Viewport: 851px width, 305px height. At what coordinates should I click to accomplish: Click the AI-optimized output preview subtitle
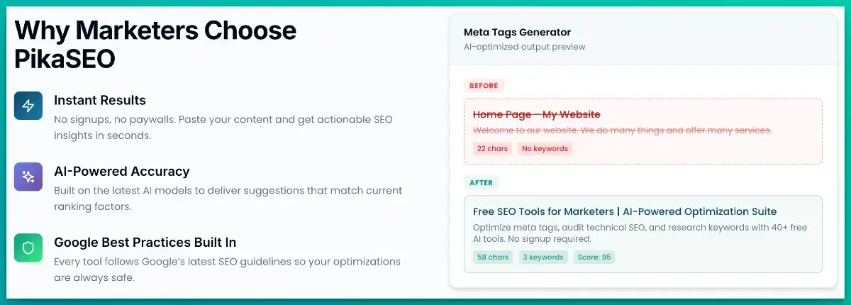click(x=524, y=47)
